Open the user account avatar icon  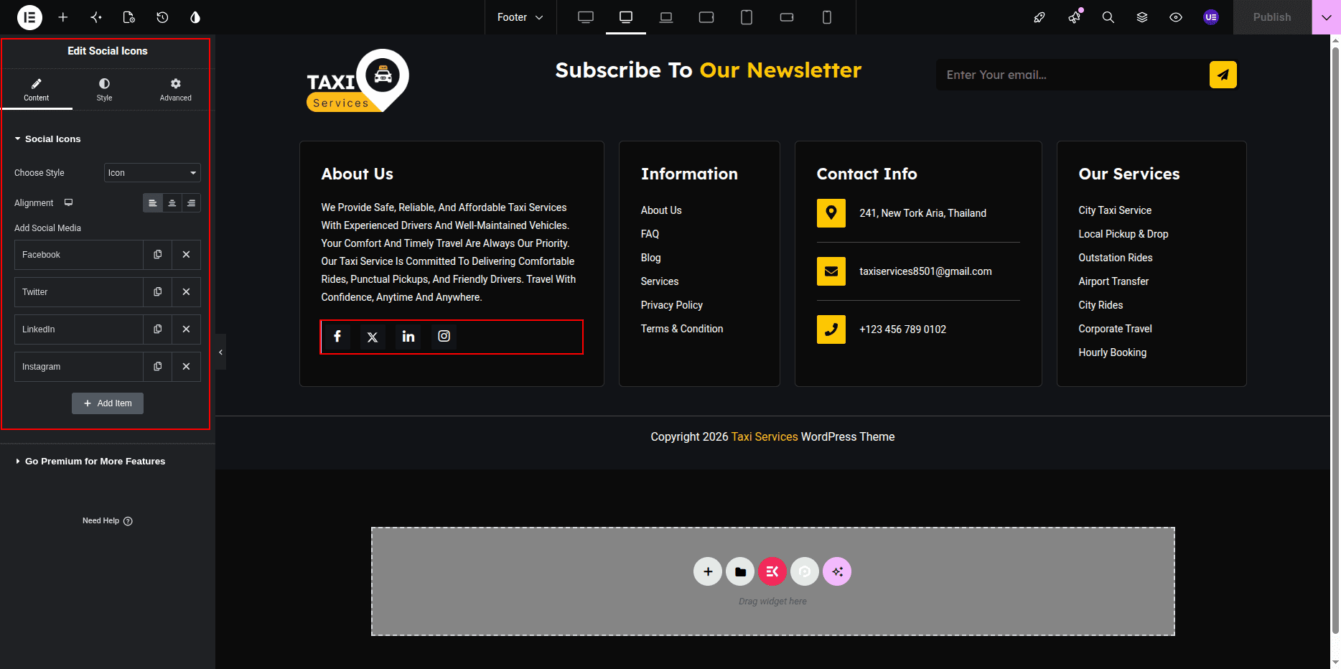pyautogui.click(x=1211, y=17)
